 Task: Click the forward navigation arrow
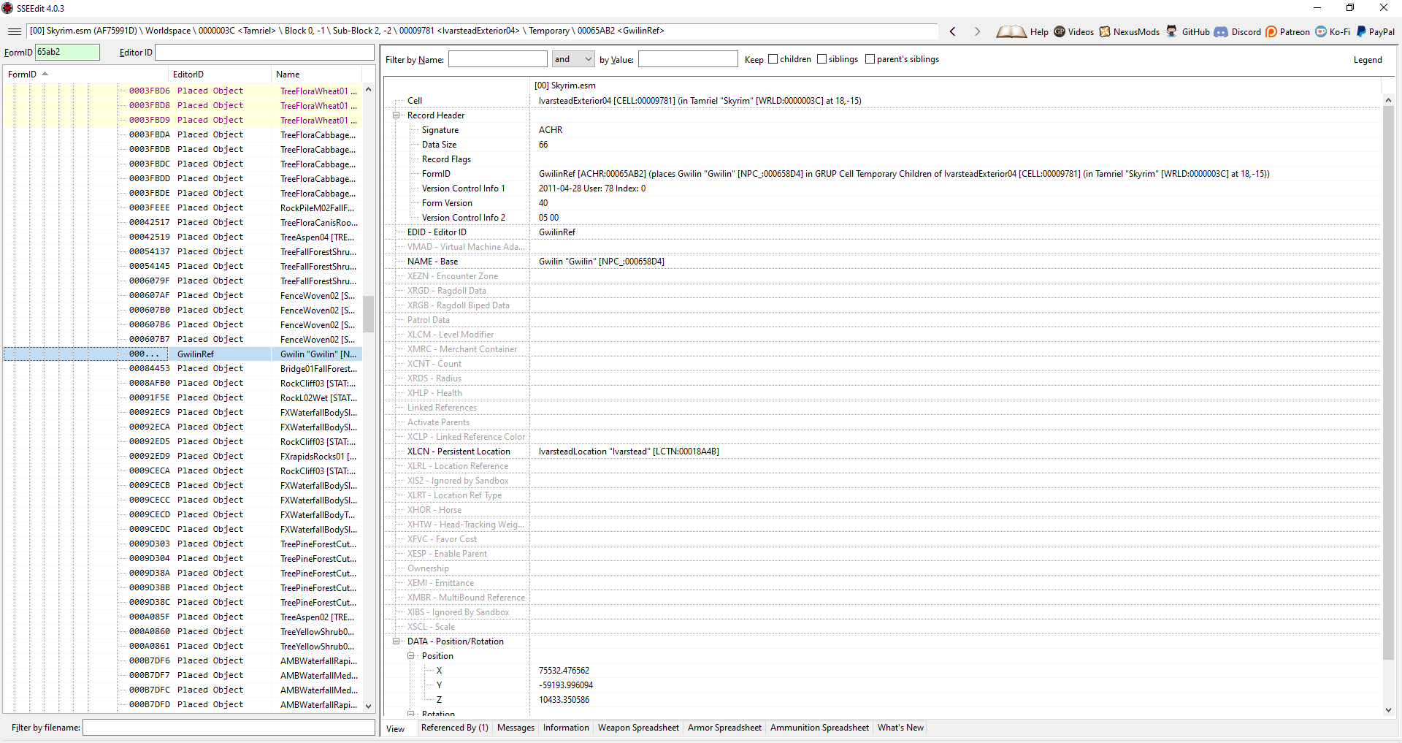click(977, 31)
